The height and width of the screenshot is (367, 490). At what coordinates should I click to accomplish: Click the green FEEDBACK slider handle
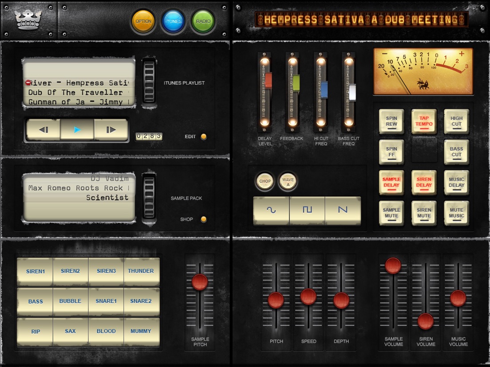[296, 83]
